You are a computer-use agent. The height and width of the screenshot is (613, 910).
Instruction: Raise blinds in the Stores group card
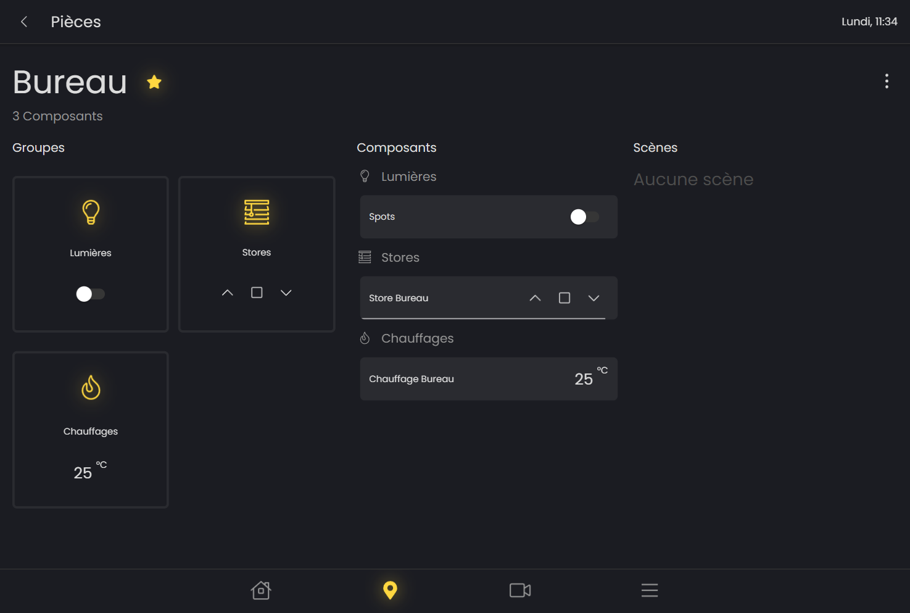(228, 293)
